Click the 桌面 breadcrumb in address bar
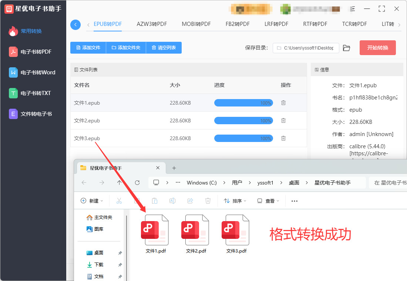407x281 pixels. (294, 183)
